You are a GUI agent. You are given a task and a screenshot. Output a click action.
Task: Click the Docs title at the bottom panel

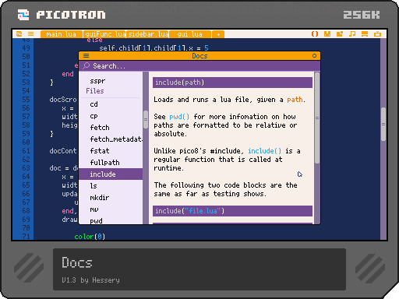tap(77, 262)
